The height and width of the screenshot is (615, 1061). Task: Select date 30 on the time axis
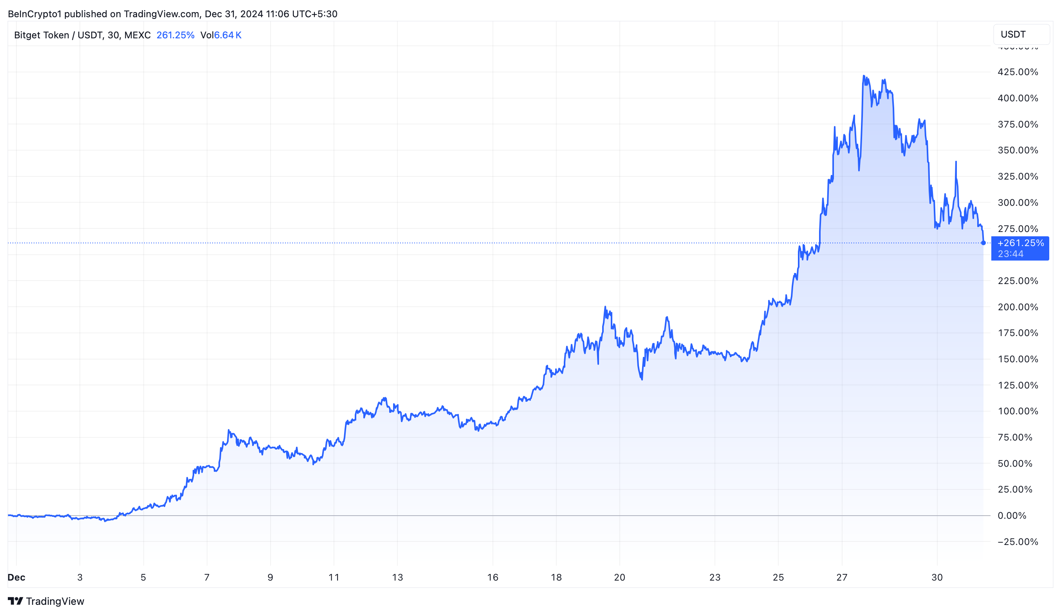[937, 577]
